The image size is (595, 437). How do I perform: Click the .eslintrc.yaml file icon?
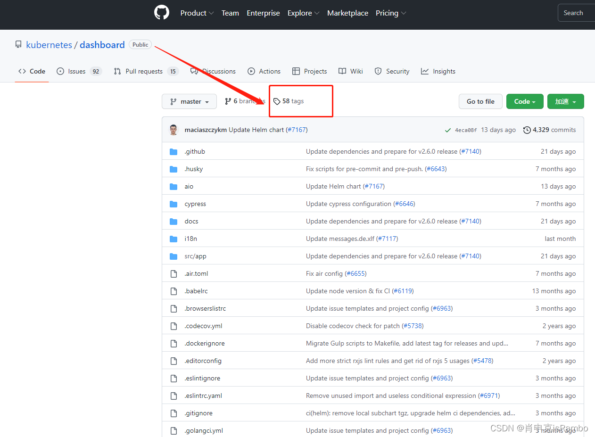tap(174, 396)
